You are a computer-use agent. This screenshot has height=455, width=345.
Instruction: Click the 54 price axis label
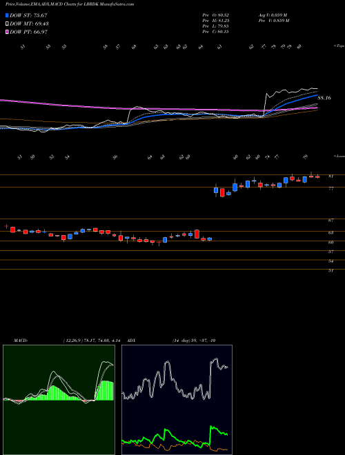pos(331,261)
